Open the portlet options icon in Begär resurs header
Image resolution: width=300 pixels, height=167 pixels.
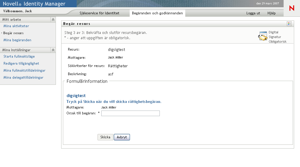pos(289,24)
